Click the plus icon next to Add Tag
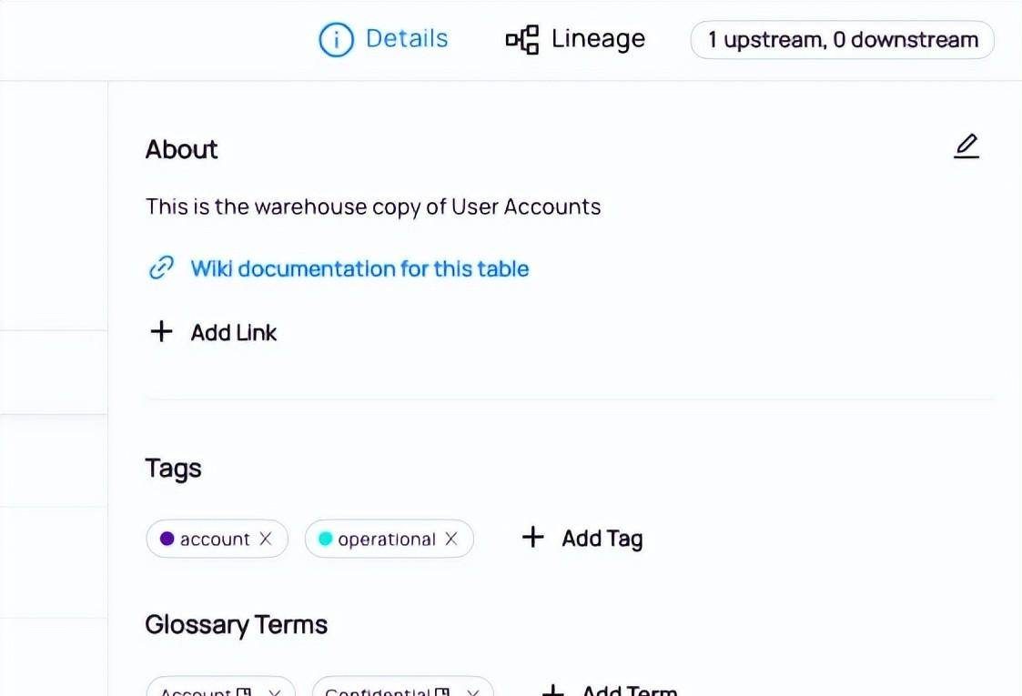The width and height of the screenshot is (1022, 696). point(532,537)
